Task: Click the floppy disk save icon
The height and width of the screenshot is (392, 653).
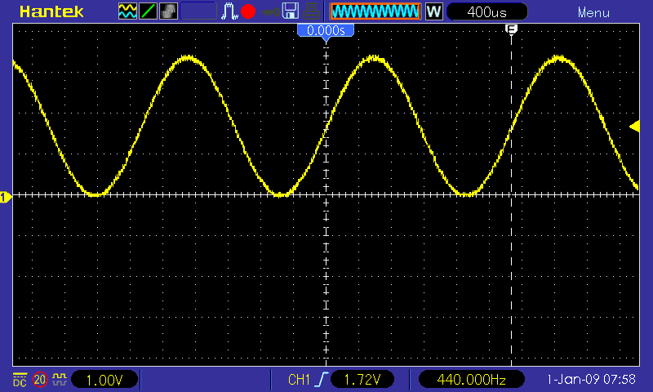Action: click(x=290, y=11)
